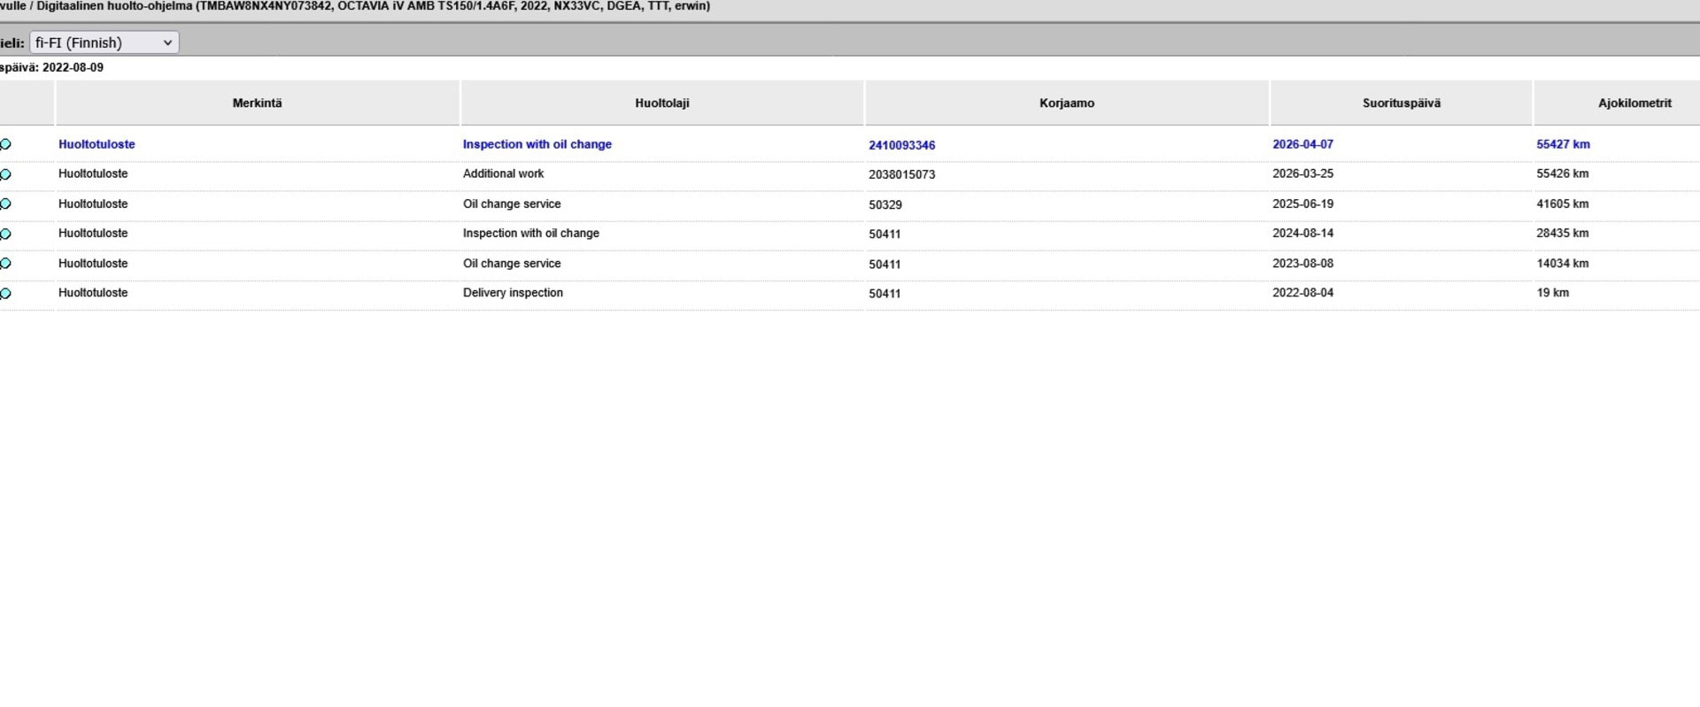The height and width of the screenshot is (707, 1700).
Task: Click the 2025-06-19 date cell
Action: [1302, 204]
